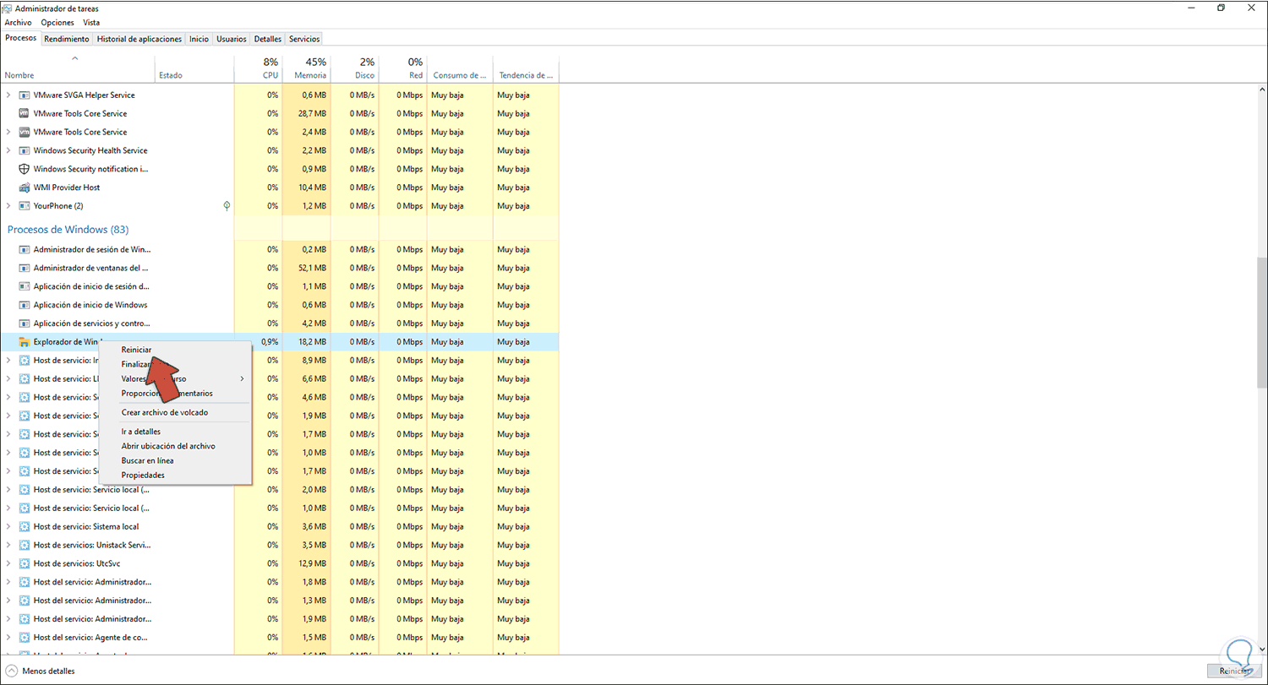Click the gear icon of the Host row using 8,9 MB
Image resolution: width=1268 pixels, height=685 pixels.
click(x=25, y=361)
